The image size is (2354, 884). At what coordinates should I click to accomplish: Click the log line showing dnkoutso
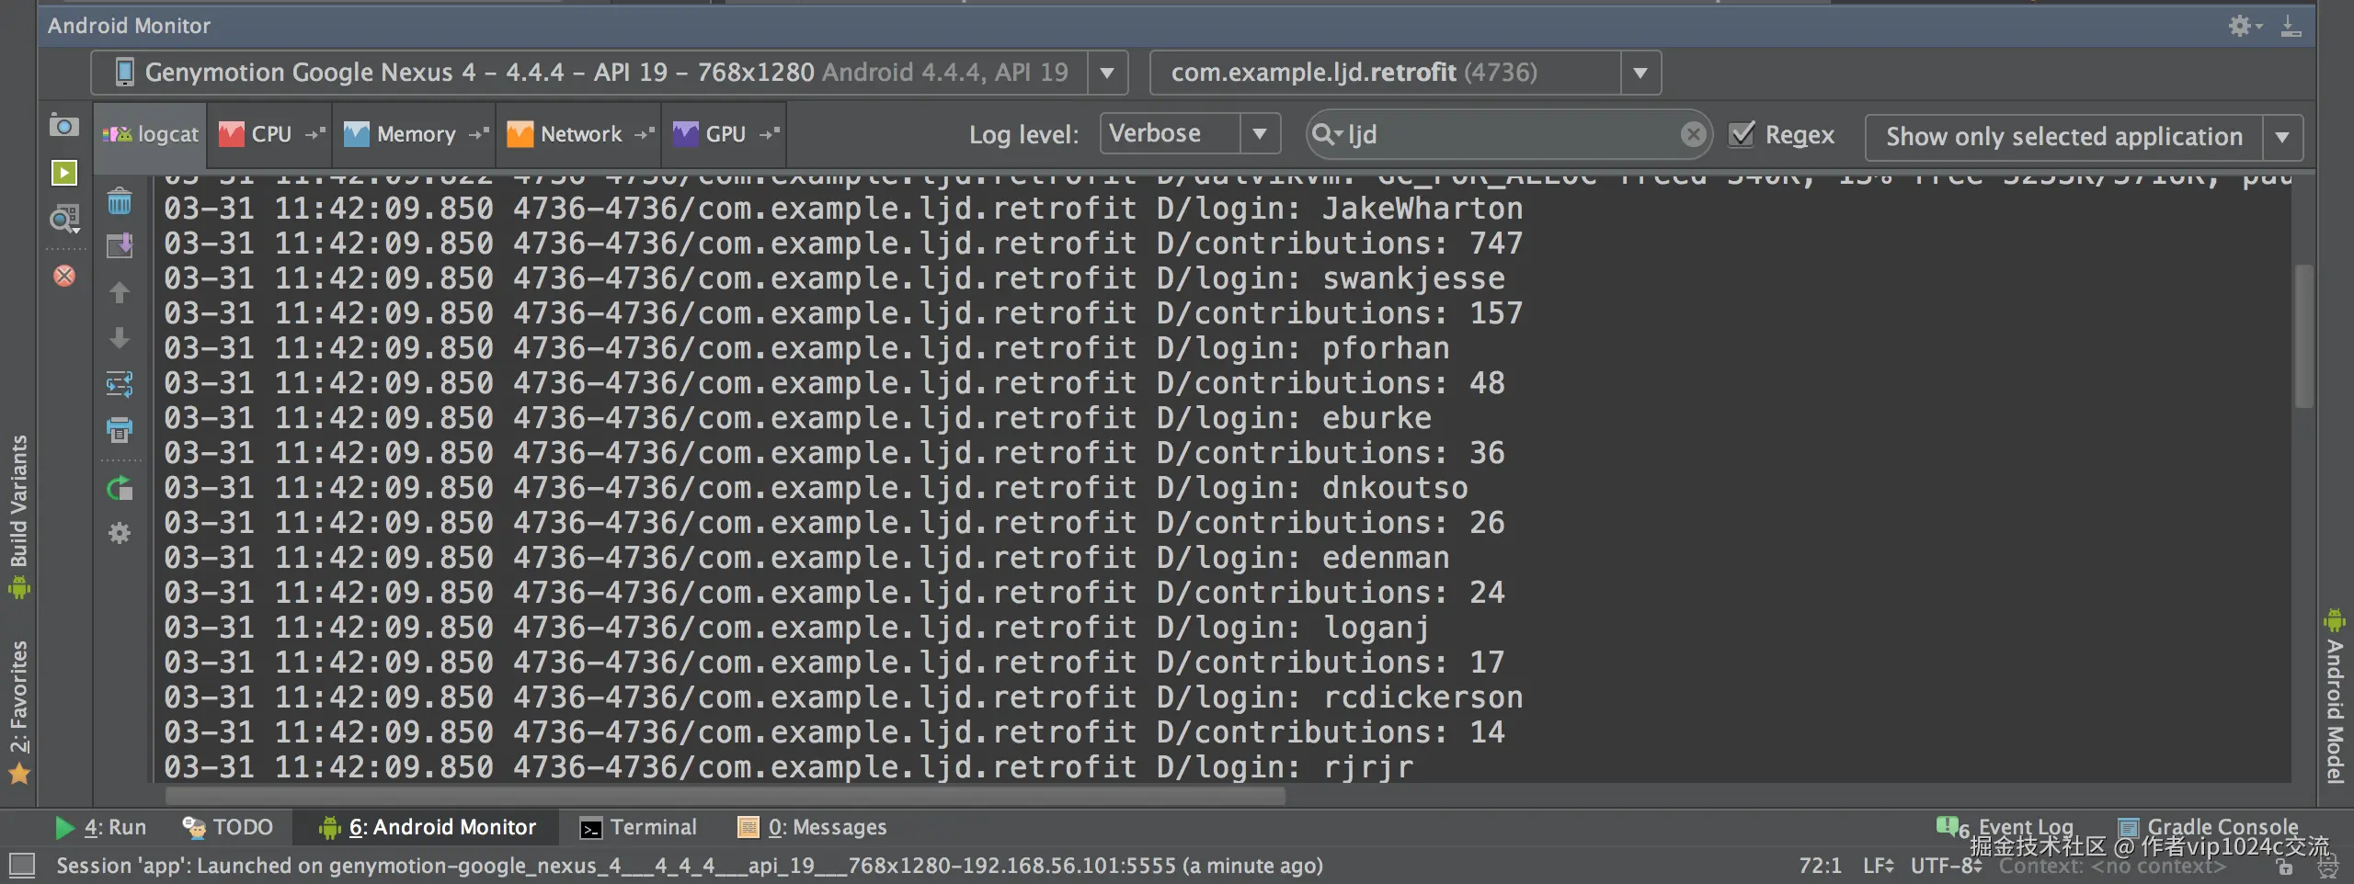click(816, 488)
